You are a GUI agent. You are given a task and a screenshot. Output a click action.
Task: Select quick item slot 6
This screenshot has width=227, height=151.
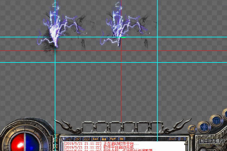[157, 127]
